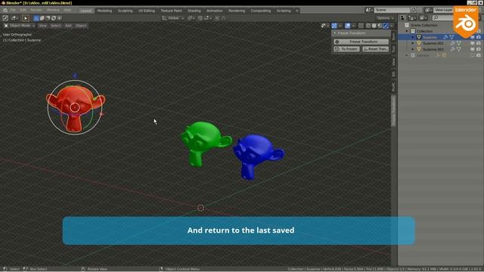
Task: Collapse the Collection in the outliner
Action: [x=407, y=31]
